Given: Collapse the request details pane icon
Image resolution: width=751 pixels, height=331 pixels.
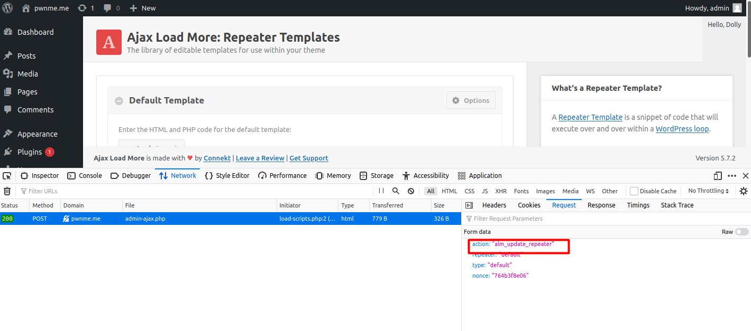Looking at the screenshot, I should (469, 205).
